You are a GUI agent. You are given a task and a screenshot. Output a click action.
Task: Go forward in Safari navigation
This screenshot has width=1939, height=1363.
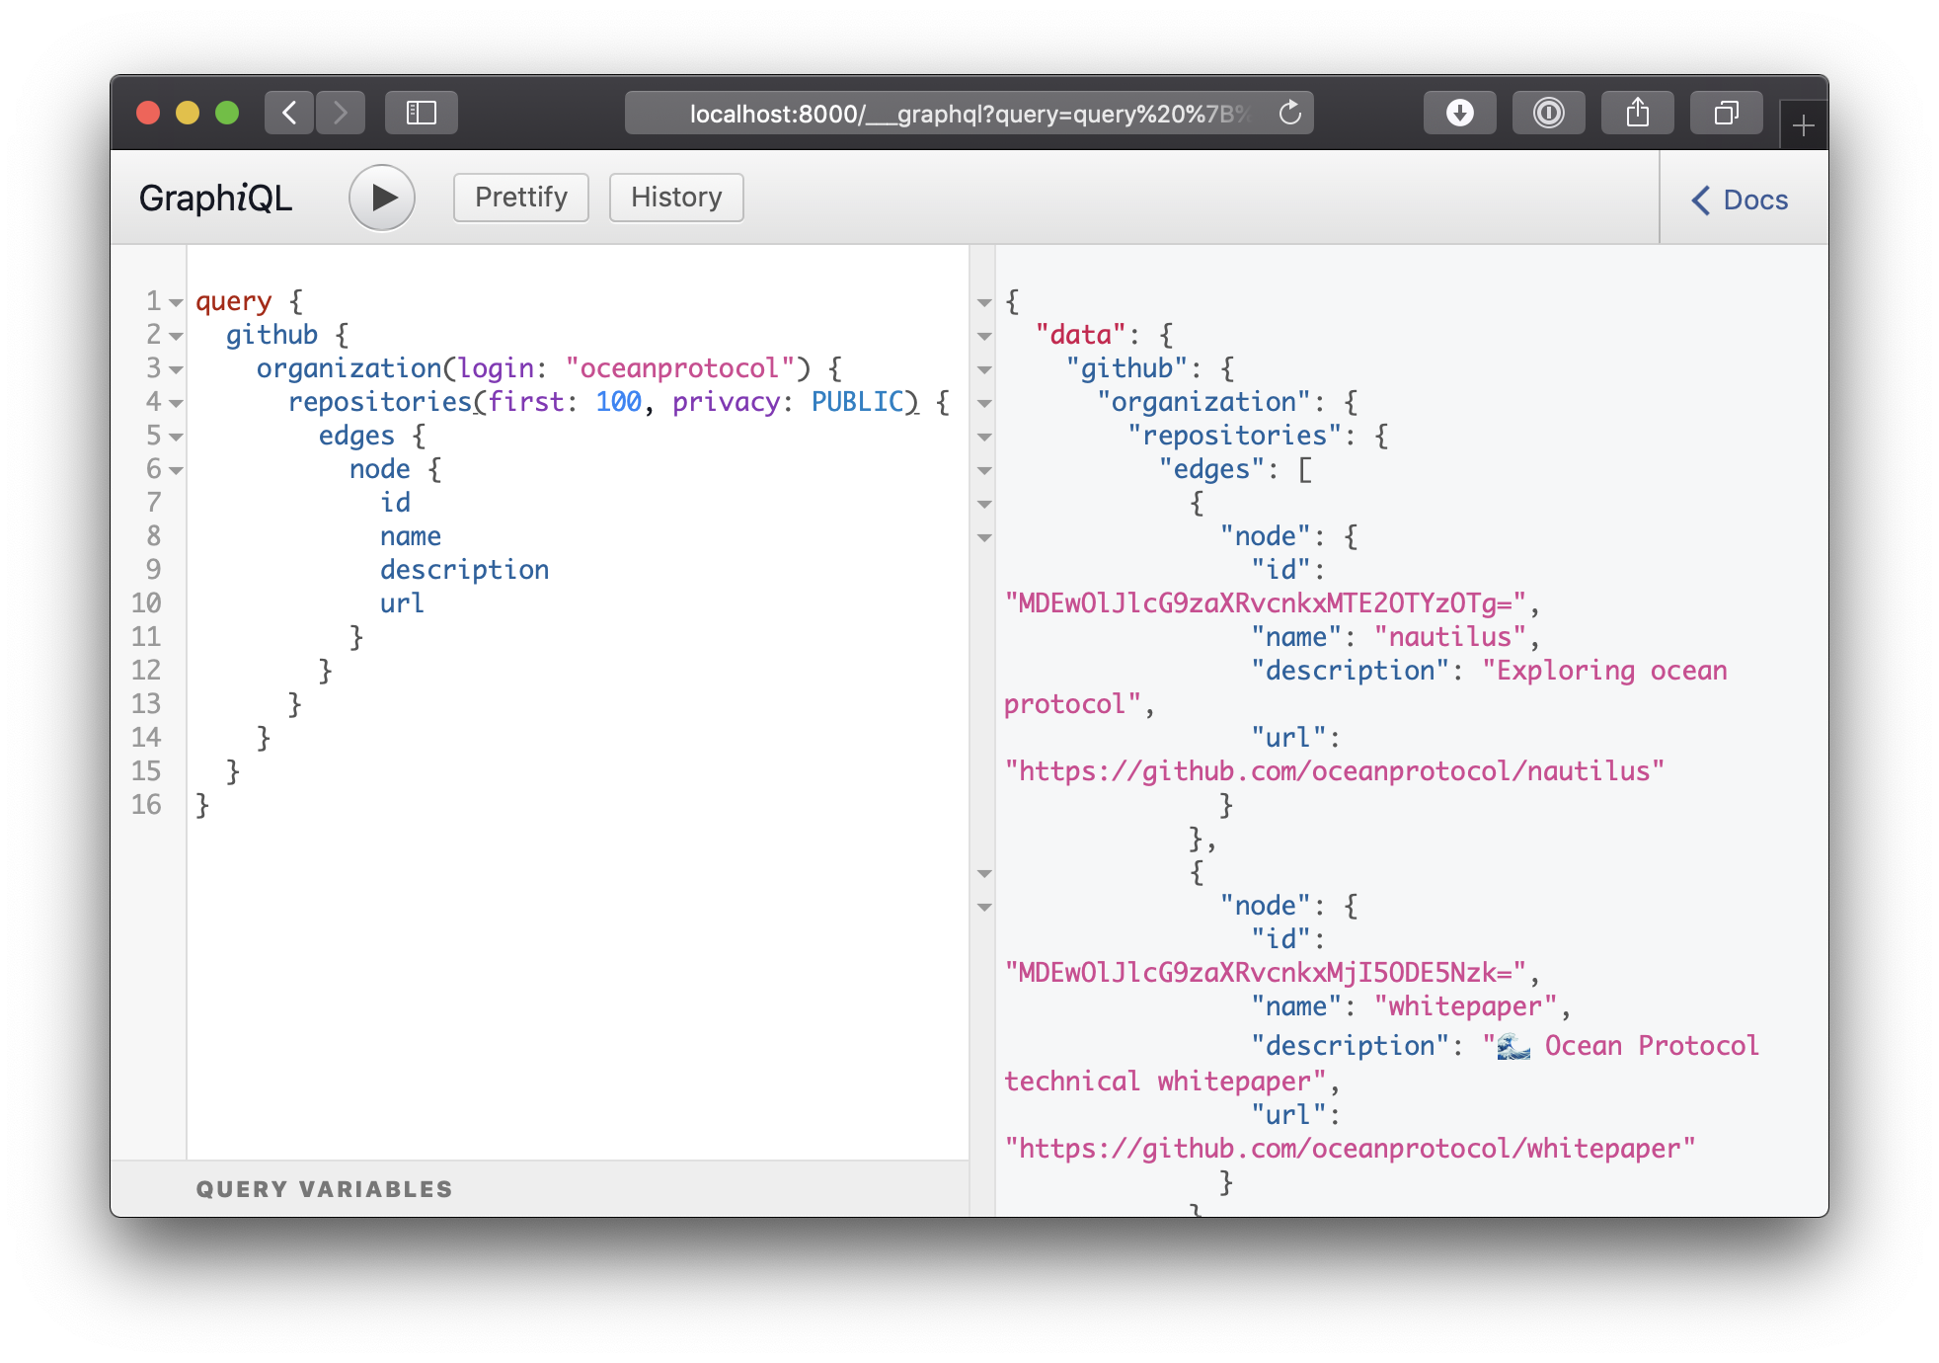341,113
